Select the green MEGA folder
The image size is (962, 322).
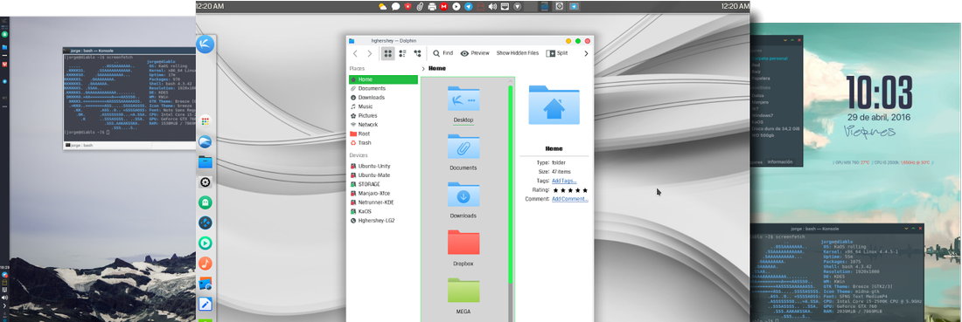pyautogui.click(x=464, y=291)
